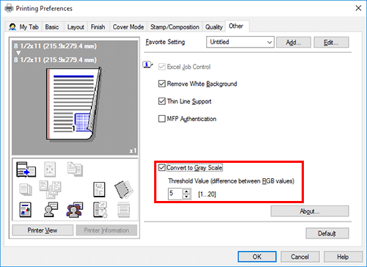The image size is (367, 267).
Task: Click the threshold value input field
Action: tap(175, 194)
